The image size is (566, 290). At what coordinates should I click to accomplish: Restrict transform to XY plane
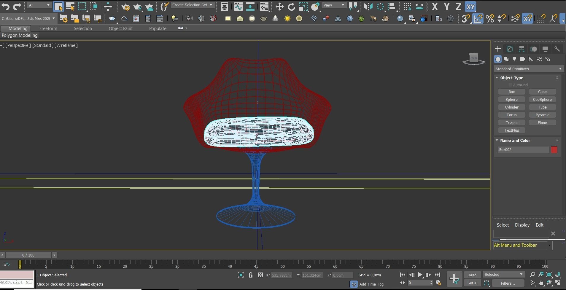pos(470,6)
